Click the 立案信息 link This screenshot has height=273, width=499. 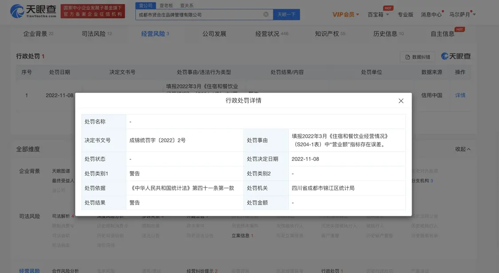[x=242, y=235]
